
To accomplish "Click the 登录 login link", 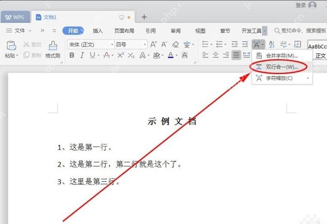I will pyautogui.click(x=300, y=5).
